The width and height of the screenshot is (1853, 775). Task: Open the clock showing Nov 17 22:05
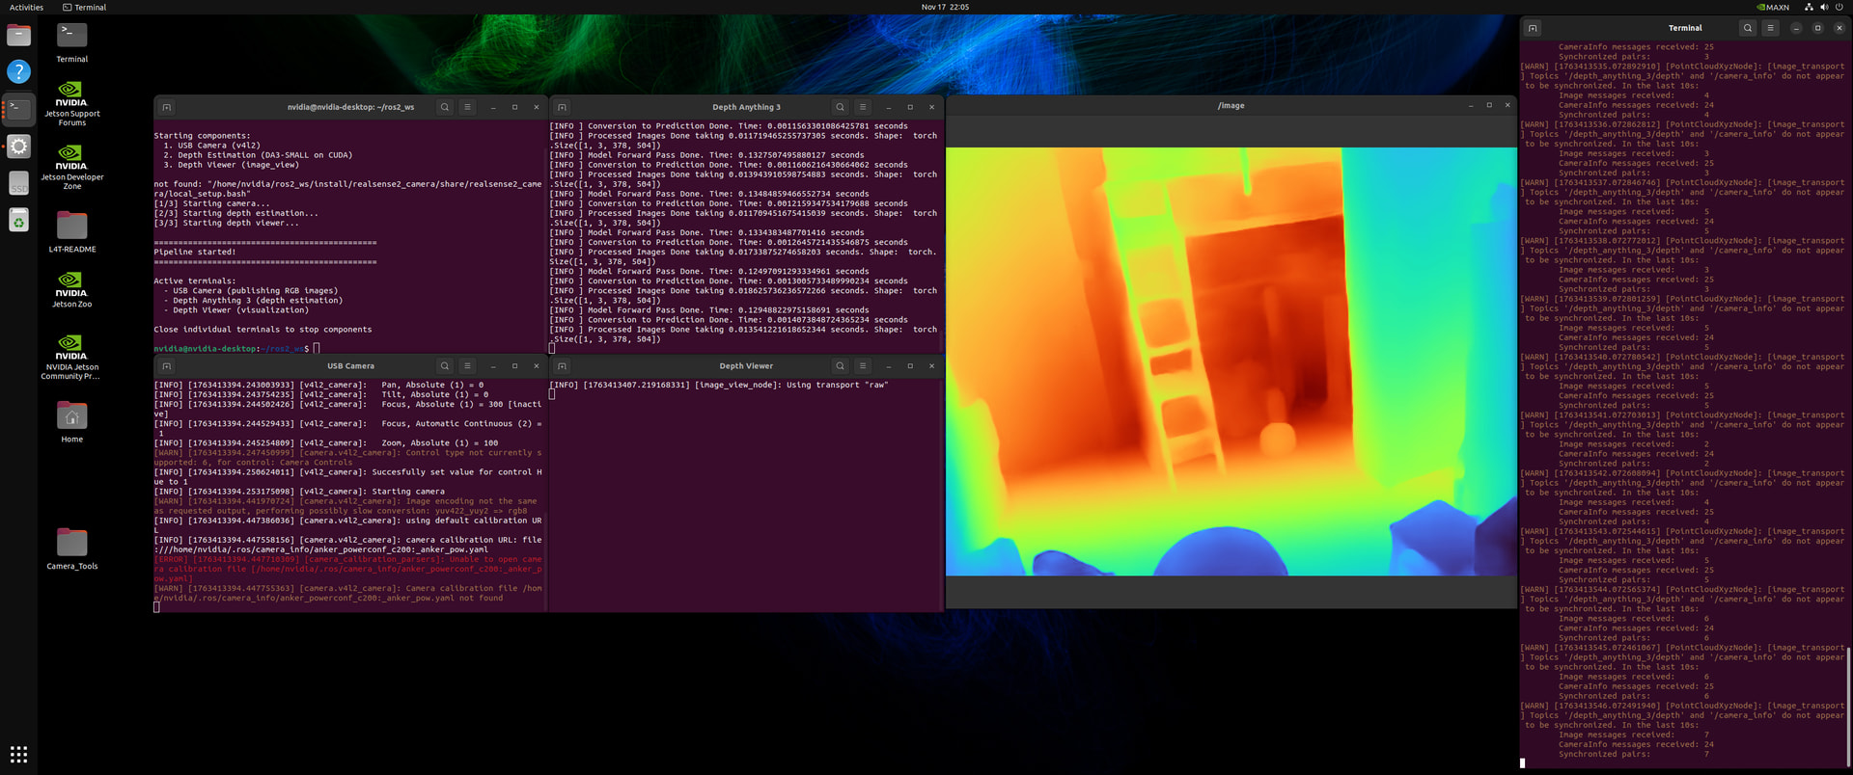coord(945,7)
